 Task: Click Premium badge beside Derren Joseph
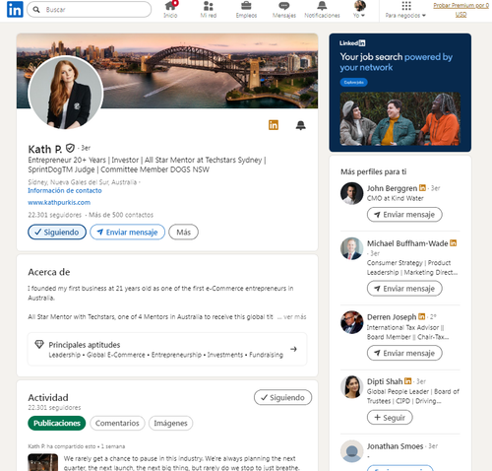[422, 316]
